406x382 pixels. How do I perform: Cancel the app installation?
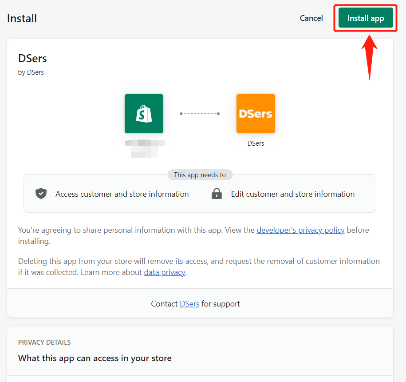point(311,18)
